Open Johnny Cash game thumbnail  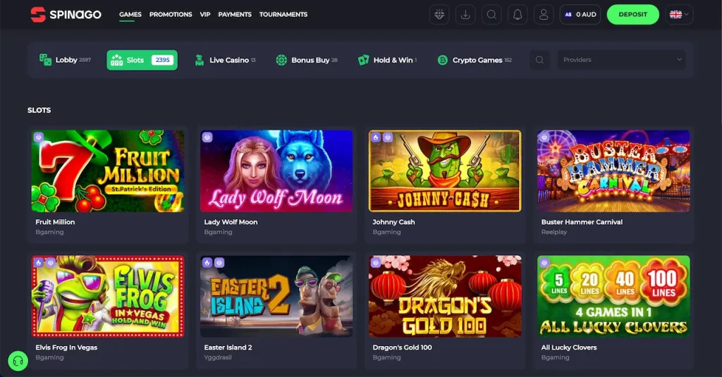tap(445, 171)
